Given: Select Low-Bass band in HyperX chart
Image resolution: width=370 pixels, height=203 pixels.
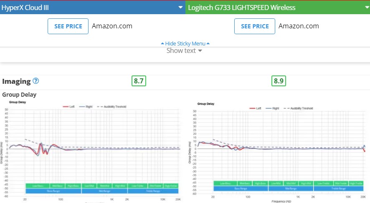Looking at the screenshot, I should pos(38,186).
